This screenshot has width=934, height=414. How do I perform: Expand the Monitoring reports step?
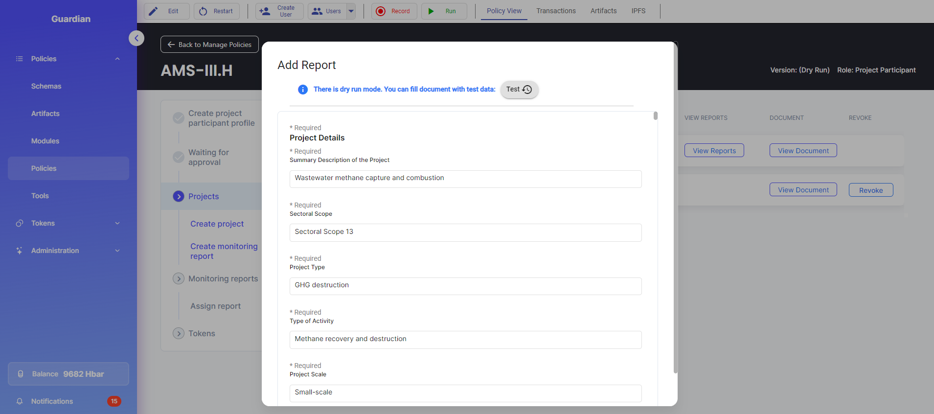click(x=179, y=278)
